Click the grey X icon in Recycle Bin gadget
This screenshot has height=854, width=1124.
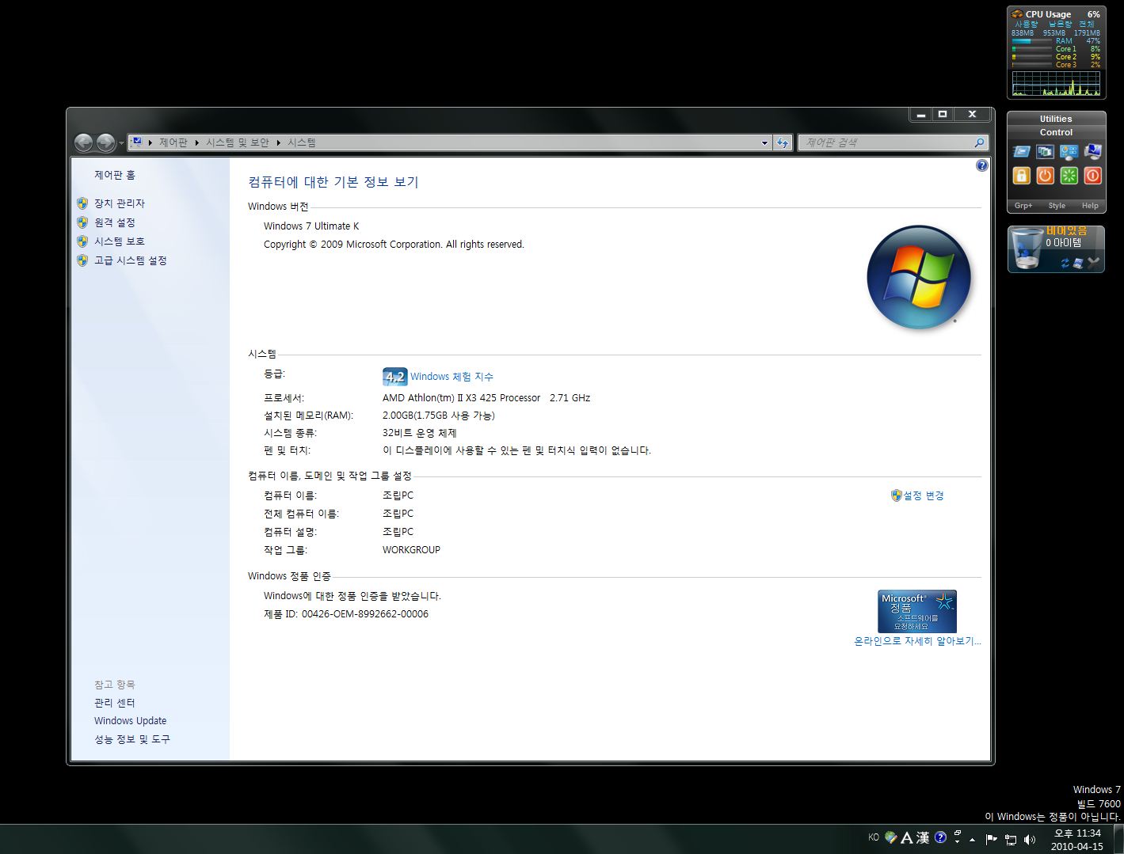1094,263
